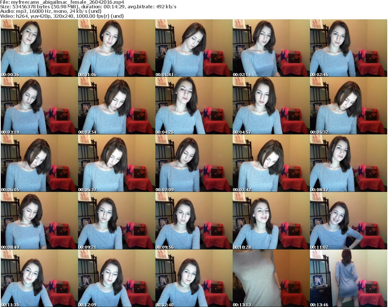Click the File name line in header
Image resolution: width=388 pixels, height=307 pixels.
(62, 2)
